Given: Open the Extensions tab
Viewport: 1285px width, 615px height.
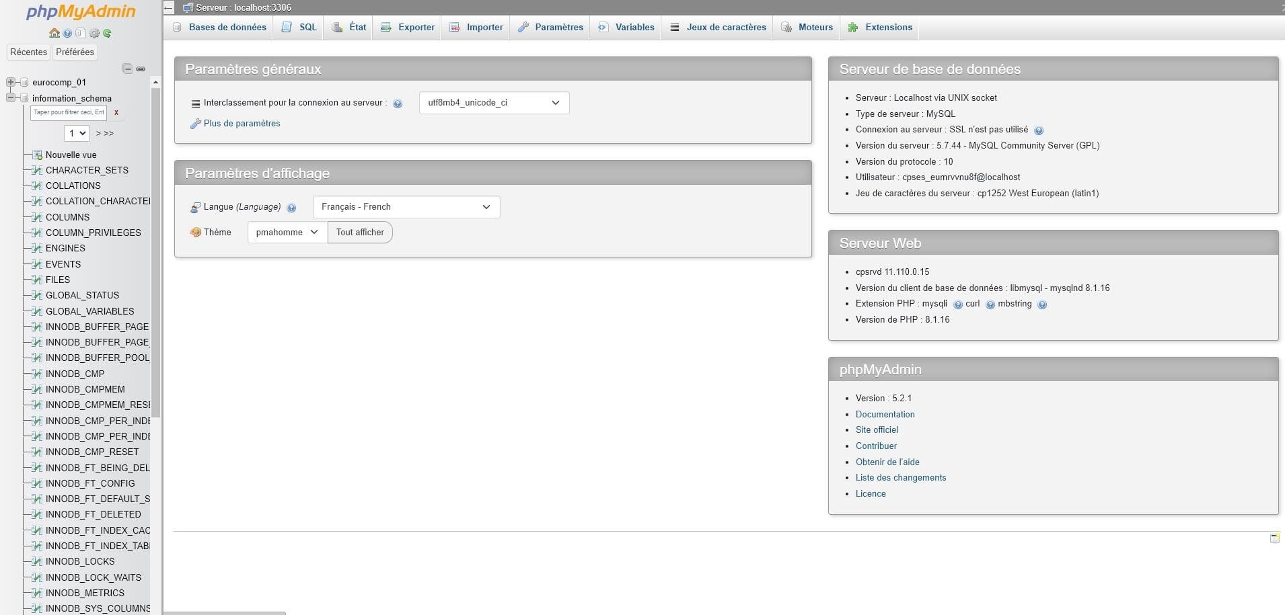Looking at the screenshot, I should (880, 28).
